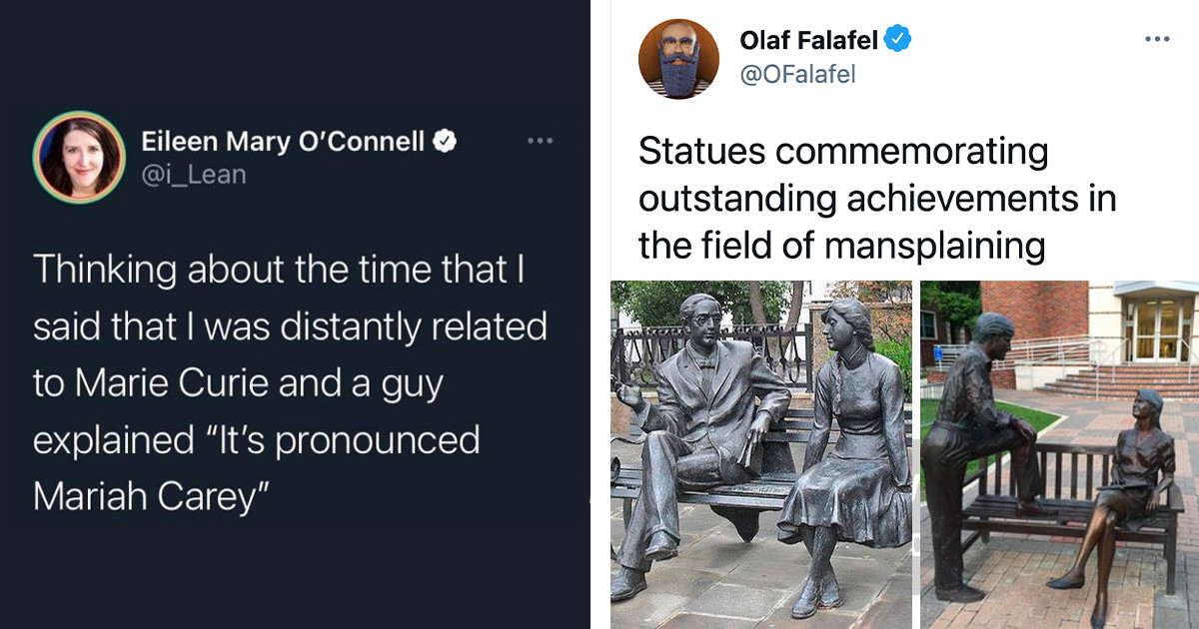
Task: Click Olaf Falafel's bearded profile avatar
Action: click(x=678, y=59)
